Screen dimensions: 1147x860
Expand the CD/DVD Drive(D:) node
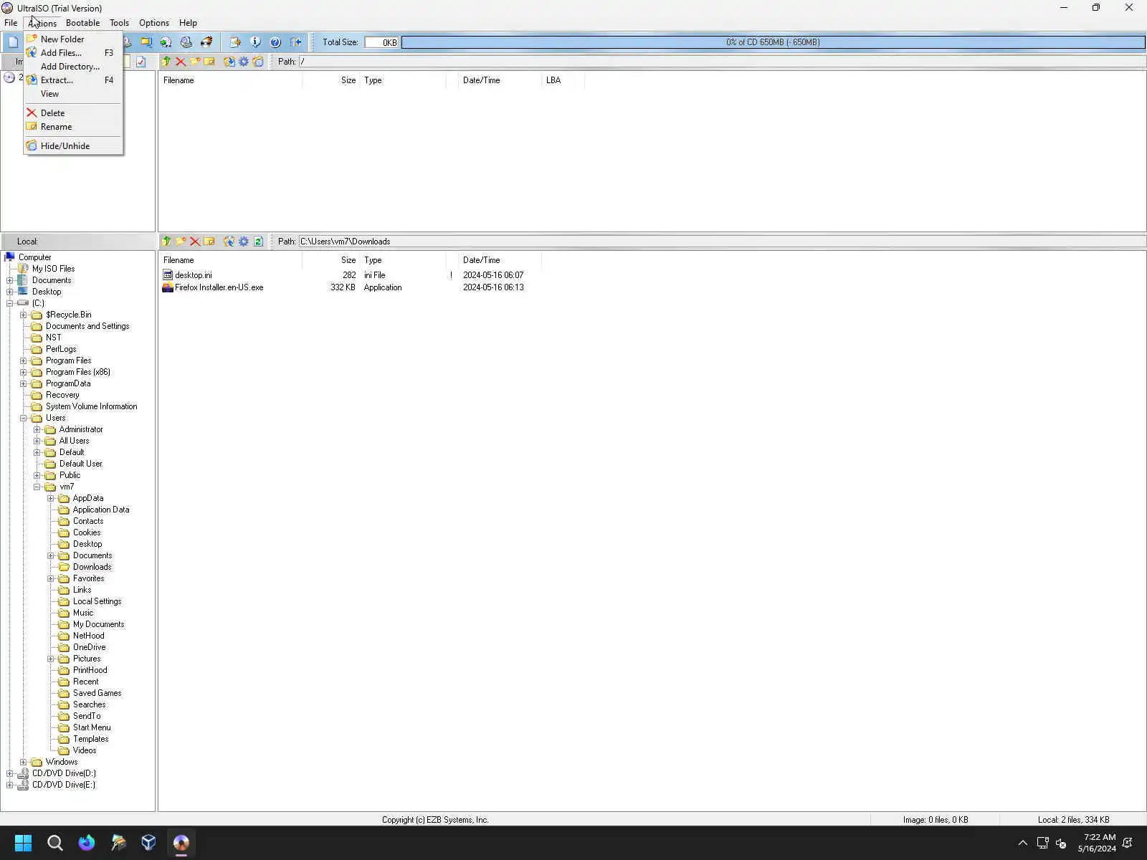point(10,773)
